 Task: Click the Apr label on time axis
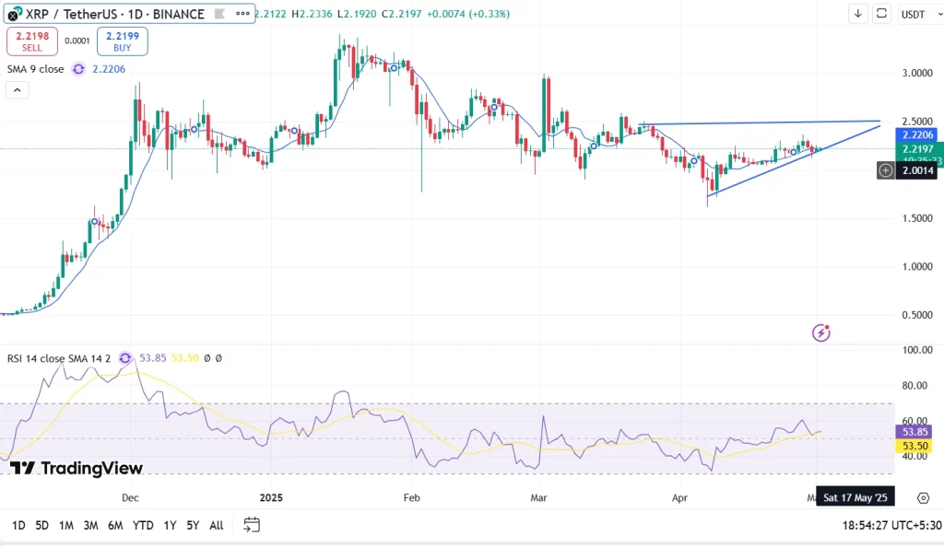(679, 497)
